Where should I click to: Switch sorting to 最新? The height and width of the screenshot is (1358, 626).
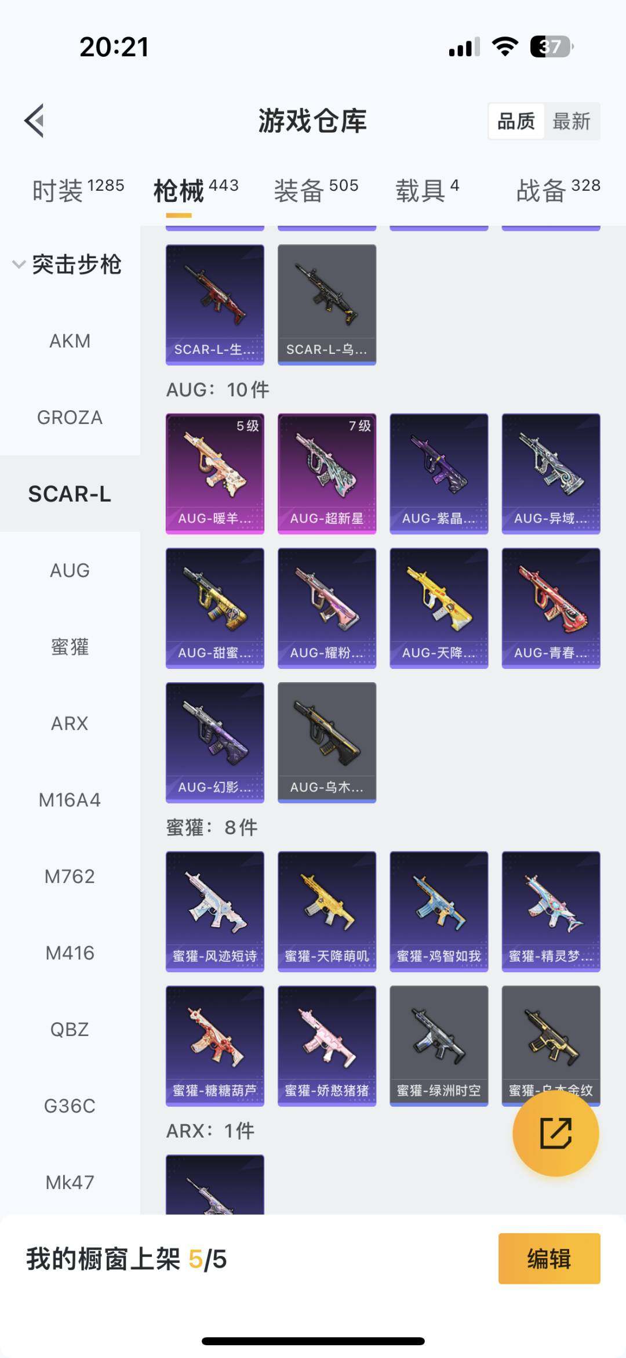[572, 121]
